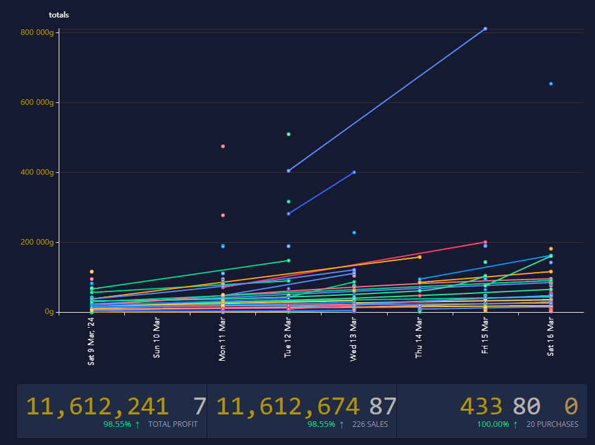Click the 'Sat 9 Mar, '24' axis label

92,340
